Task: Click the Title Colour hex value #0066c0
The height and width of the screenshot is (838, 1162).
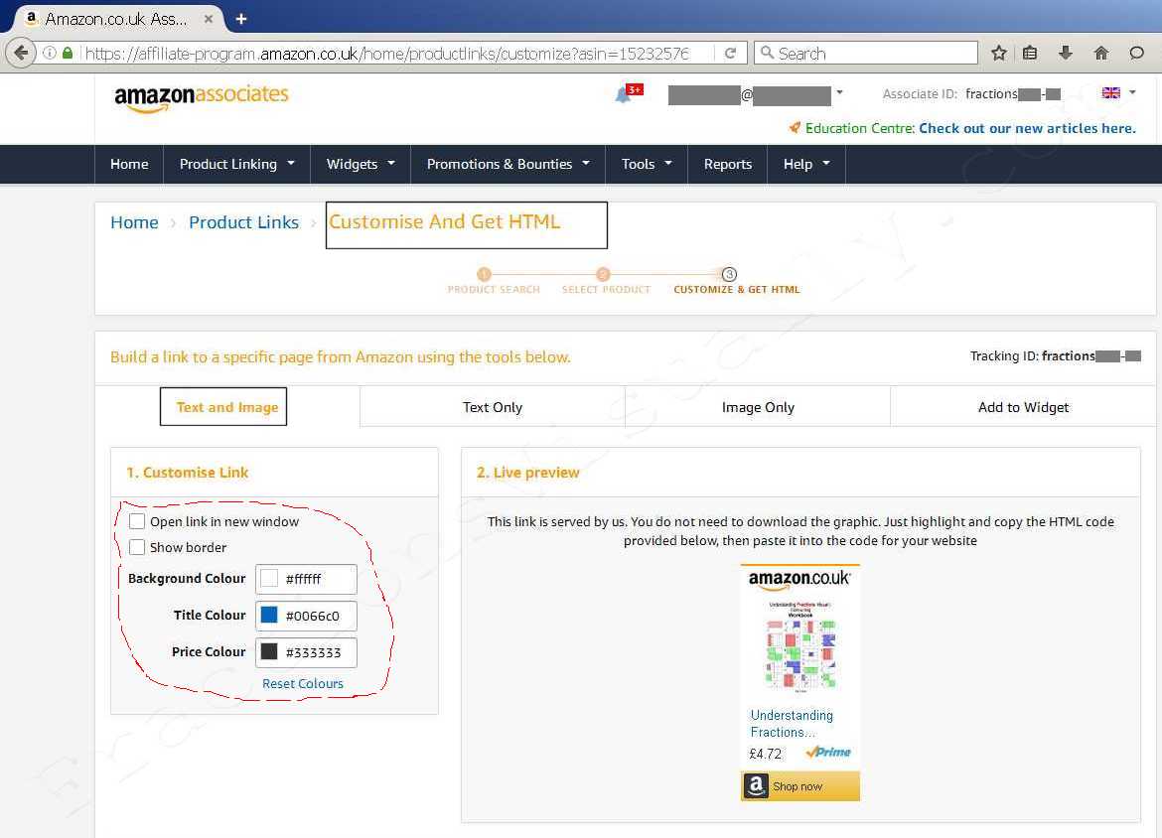Action: pyautogui.click(x=313, y=616)
